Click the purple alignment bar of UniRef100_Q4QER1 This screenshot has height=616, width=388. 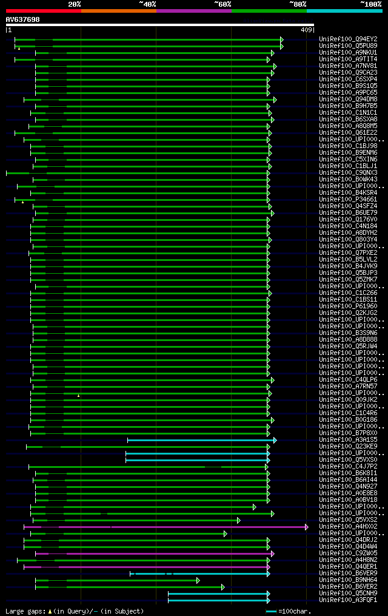(146, 567)
